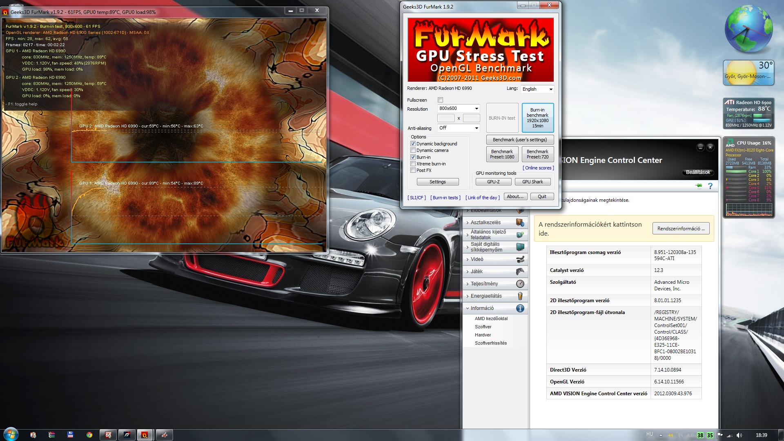The width and height of the screenshot is (784, 441).
Task: Switch to the Catalyst Control Center taskbar button
Action: coord(164,435)
